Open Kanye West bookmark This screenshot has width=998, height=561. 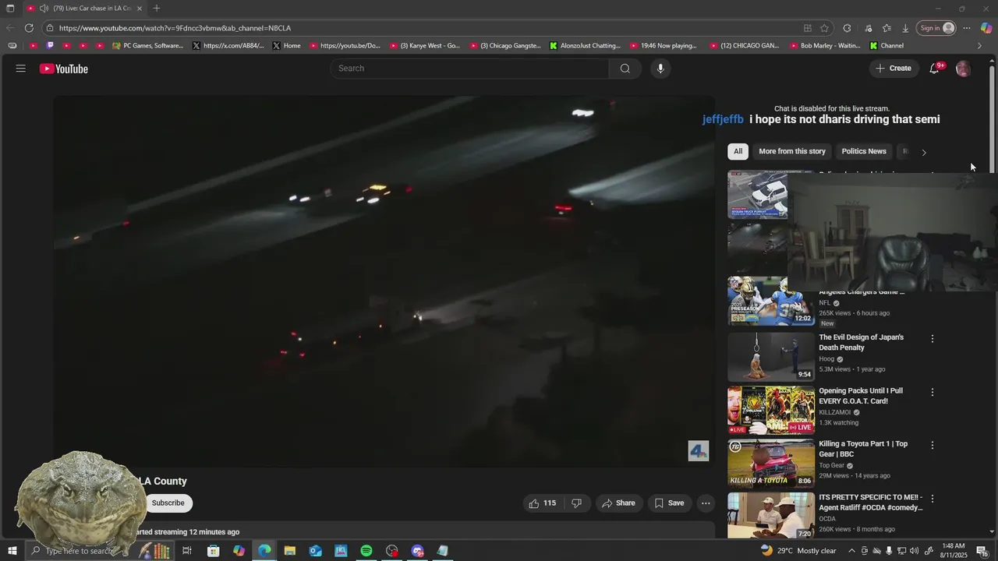pos(425,46)
